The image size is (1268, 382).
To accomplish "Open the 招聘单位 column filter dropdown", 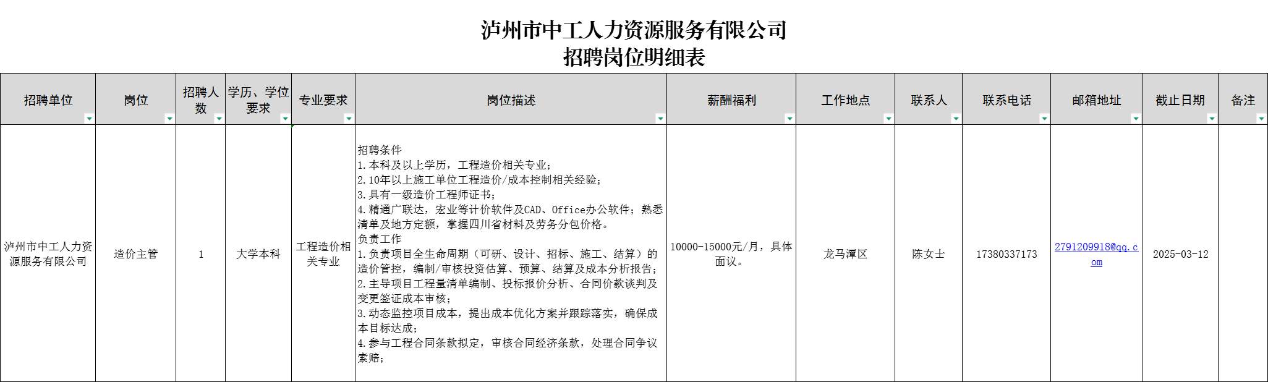I will (x=89, y=118).
